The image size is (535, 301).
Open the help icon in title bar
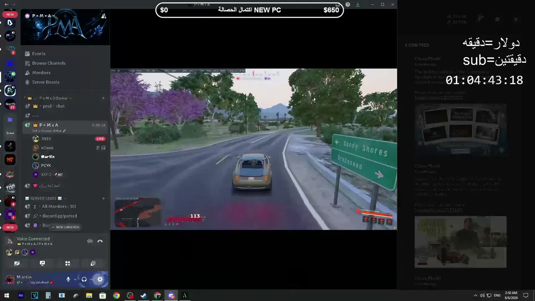pos(348,5)
